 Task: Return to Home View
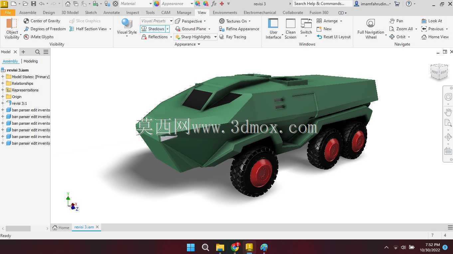tap(435, 37)
